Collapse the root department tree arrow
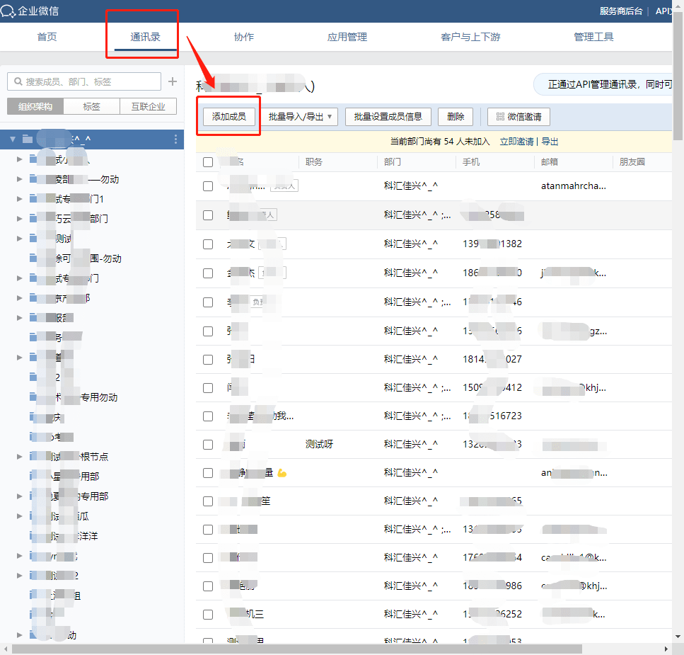The width and height of the screenshot is (684, 655). (13, 139)
